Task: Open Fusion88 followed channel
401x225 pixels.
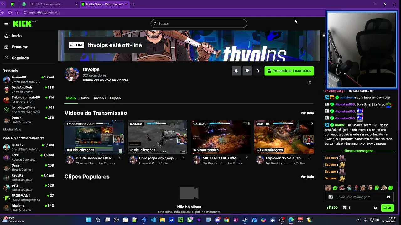Action: coord(29,79)
